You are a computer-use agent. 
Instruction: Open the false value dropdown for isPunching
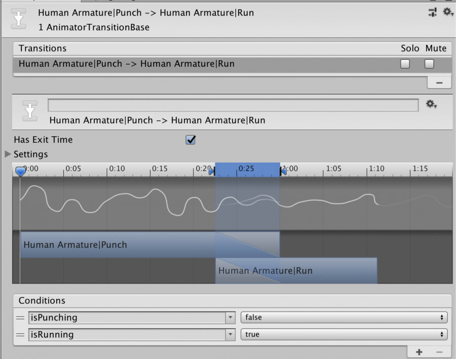pyautogui.click(x=344, y=317)
